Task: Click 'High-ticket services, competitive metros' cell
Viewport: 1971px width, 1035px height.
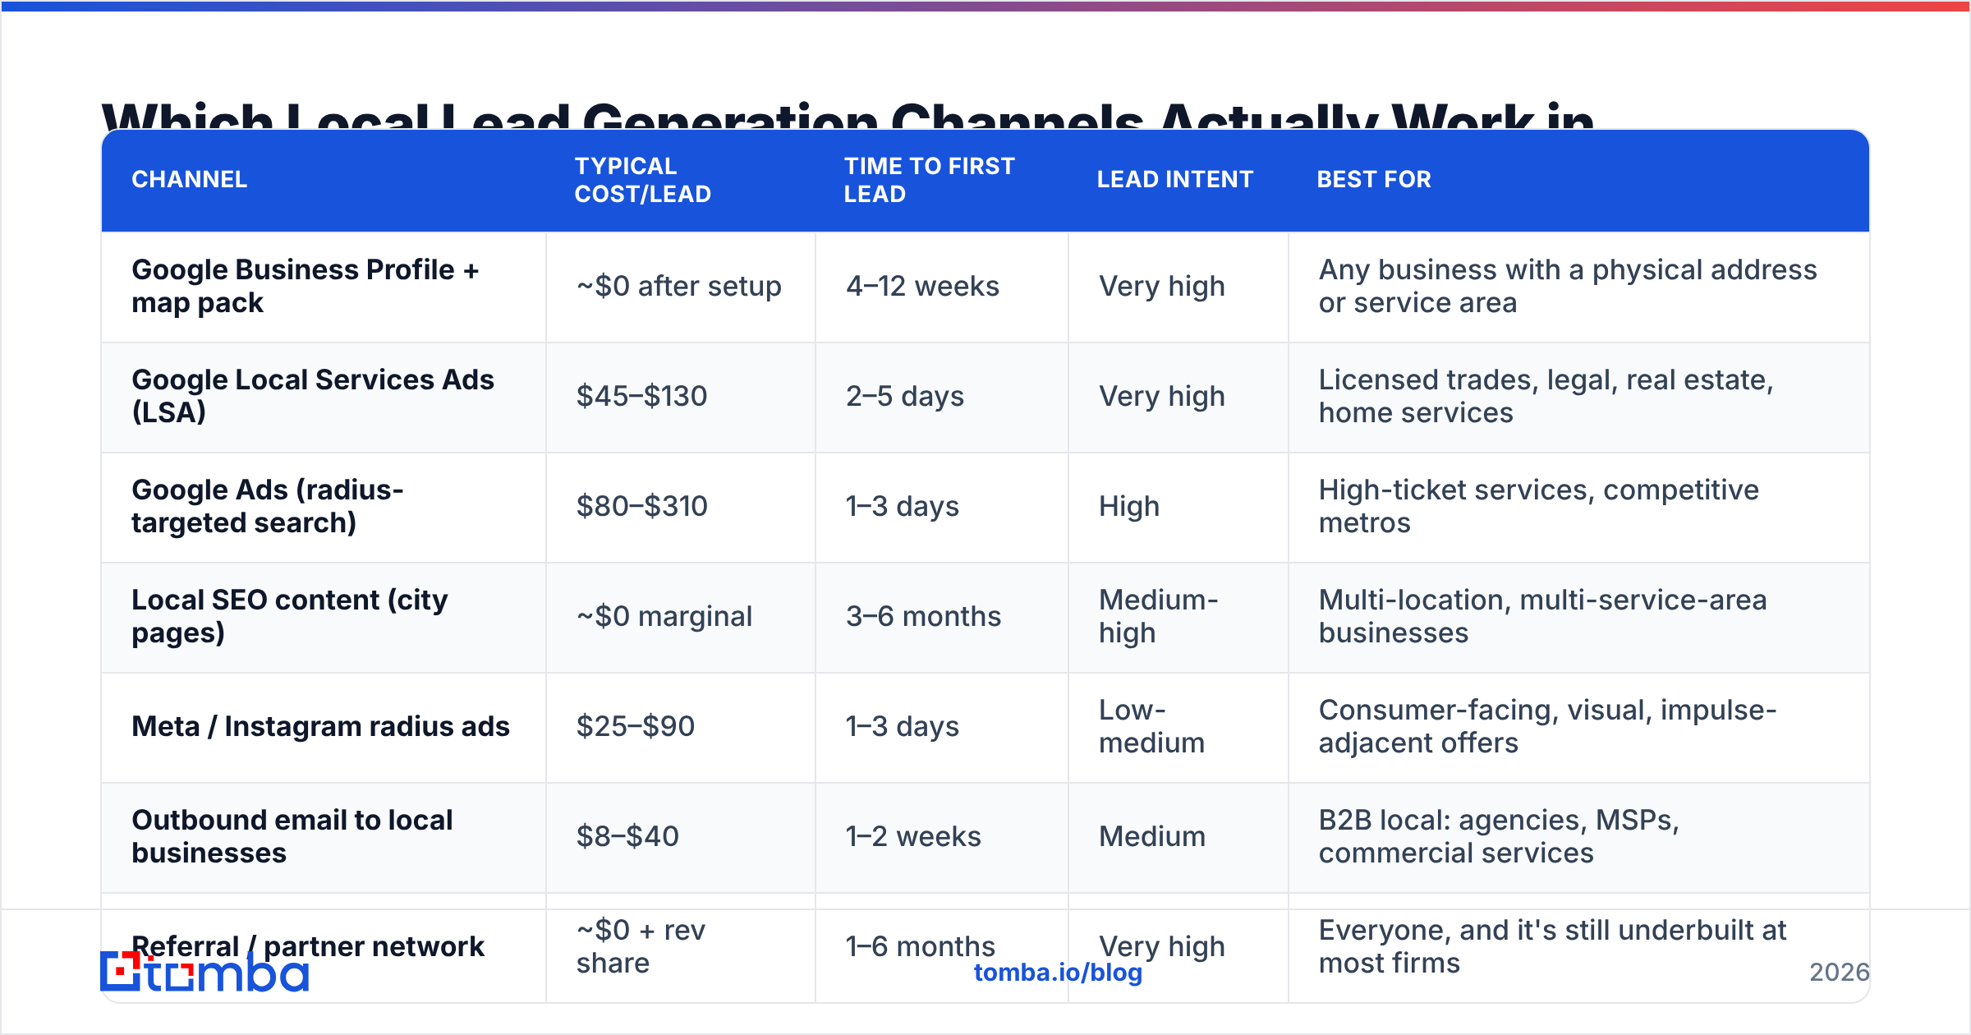Action: coord(1538,506)
